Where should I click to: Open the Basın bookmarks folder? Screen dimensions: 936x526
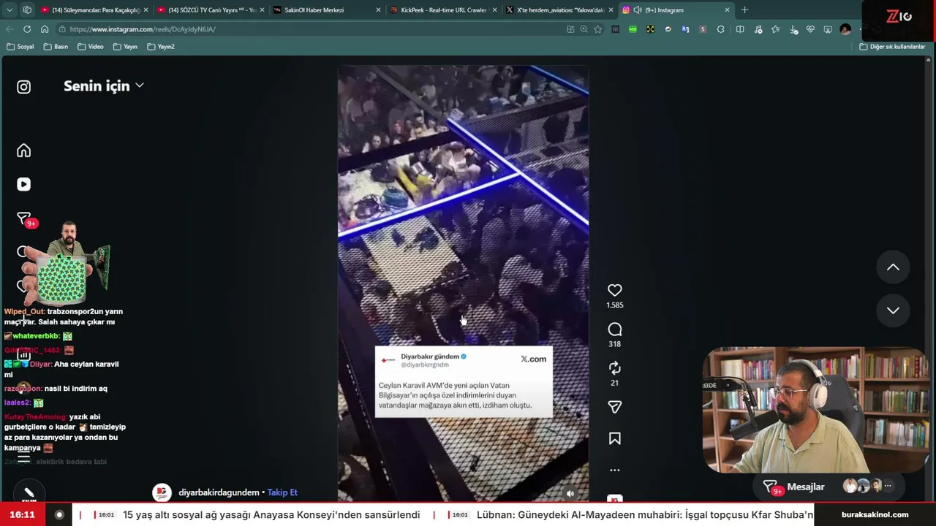pyautogui.click(x=56, y=47)
